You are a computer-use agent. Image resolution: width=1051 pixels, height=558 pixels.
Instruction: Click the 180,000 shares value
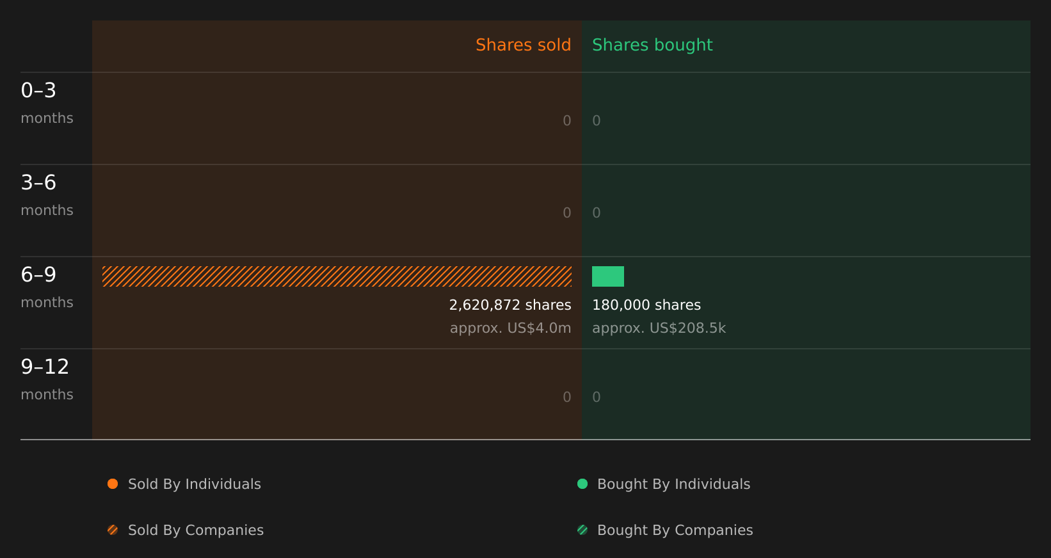point(646,305)
